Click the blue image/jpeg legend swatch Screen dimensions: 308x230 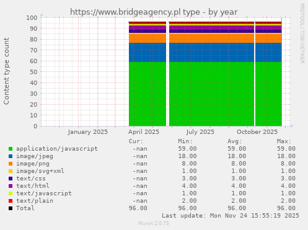tap(11, 156)
